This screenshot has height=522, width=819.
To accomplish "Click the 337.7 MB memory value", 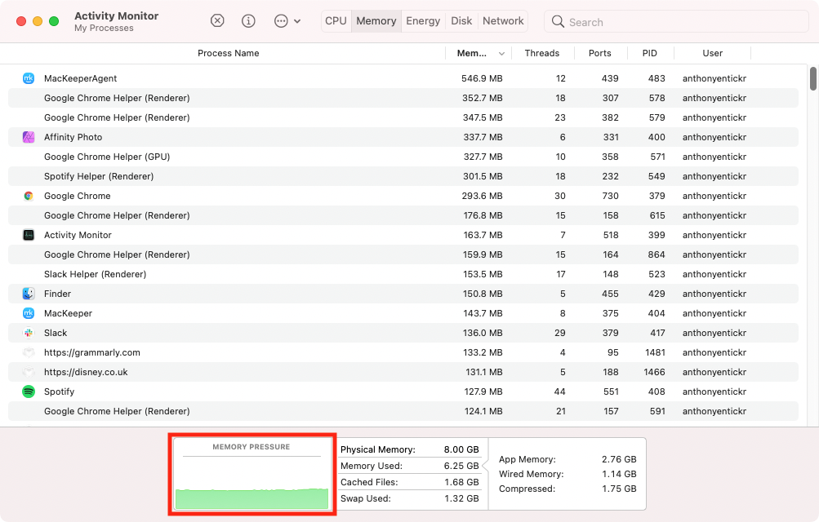I will coord(483,137).
